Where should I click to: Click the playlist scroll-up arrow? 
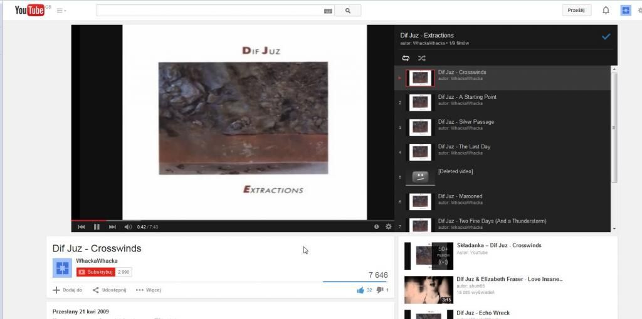614,69
